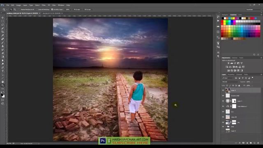This screenshot has width=263, height=148.
Task: Toggle visibility of the sun layer
Action: click(x=223, y=111)
